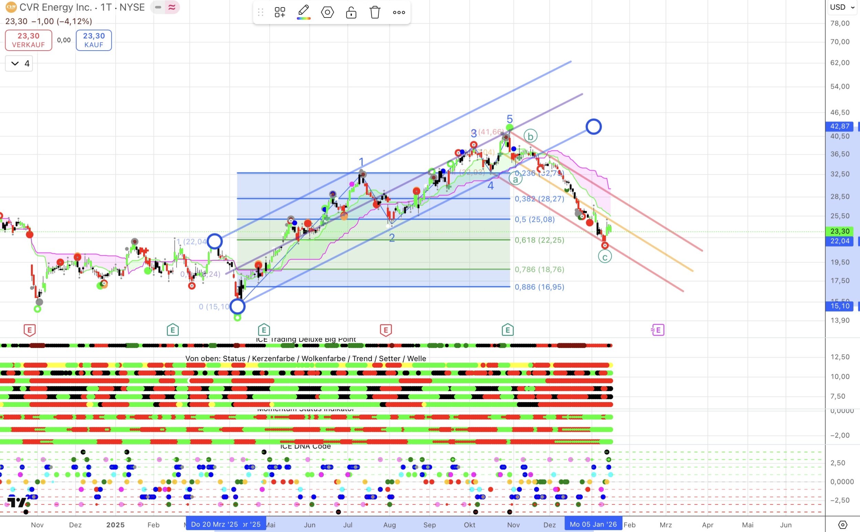
Task: Click the CVR Energy Inc. symbol title
Action: pyautogui.click(x=55, y=7)
